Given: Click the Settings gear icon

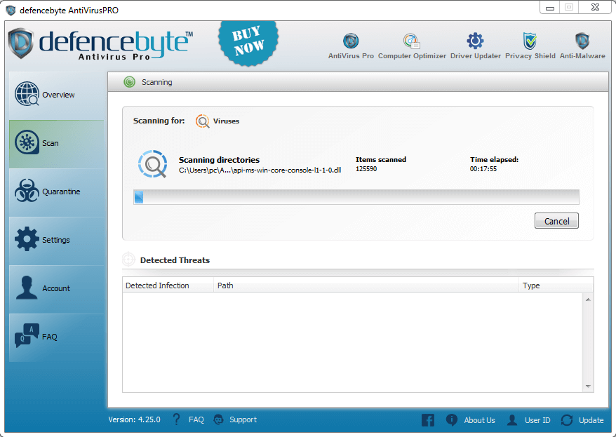Looking at the screenshot, I should (x=27, y=238).
